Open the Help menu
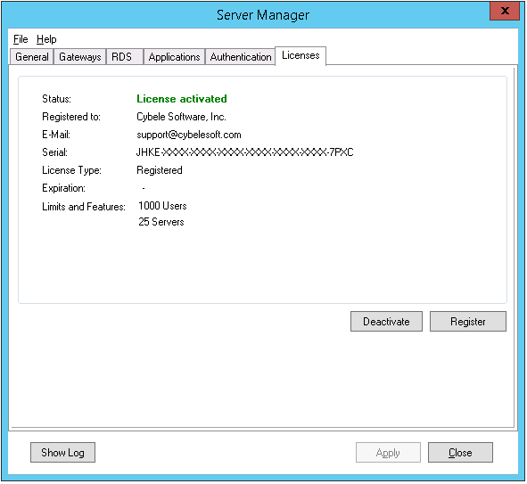 point(46,39)
